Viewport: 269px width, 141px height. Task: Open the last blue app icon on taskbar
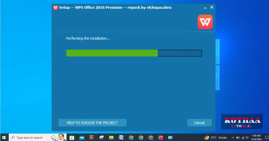coord(170,137)
